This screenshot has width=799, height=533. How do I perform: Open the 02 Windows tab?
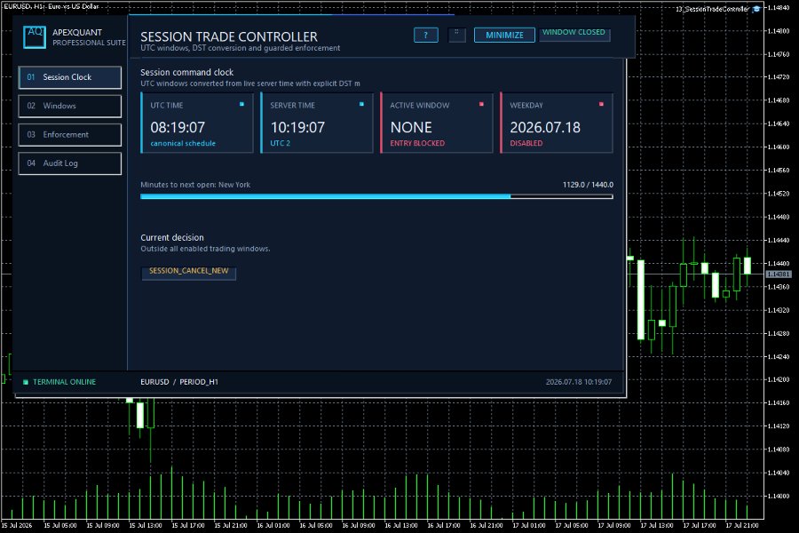[x=70, y=106]
